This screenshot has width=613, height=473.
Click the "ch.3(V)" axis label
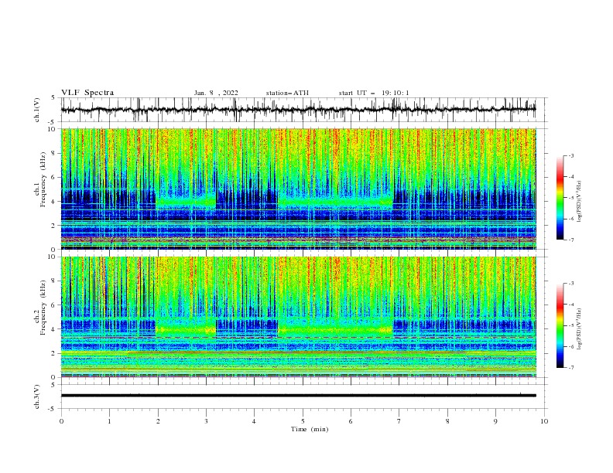click(37, 396)
